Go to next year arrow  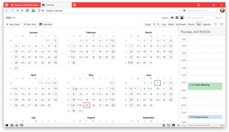coord(158,24)
